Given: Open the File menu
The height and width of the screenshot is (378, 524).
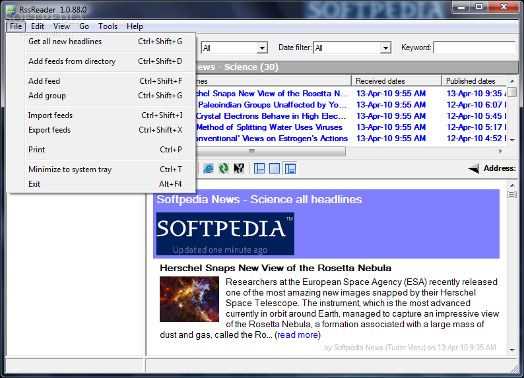Looking at the screenshot, I should coord(16,26).
